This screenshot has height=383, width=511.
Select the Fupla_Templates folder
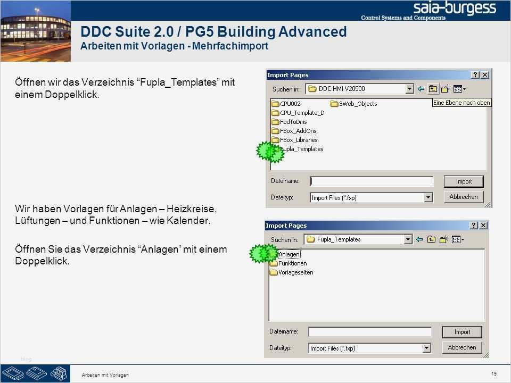[298, 149]
